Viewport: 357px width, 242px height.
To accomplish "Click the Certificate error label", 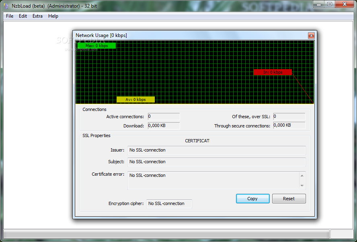I will 108,174.
